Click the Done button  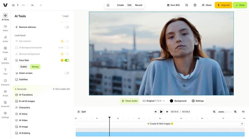coord(240,5)
